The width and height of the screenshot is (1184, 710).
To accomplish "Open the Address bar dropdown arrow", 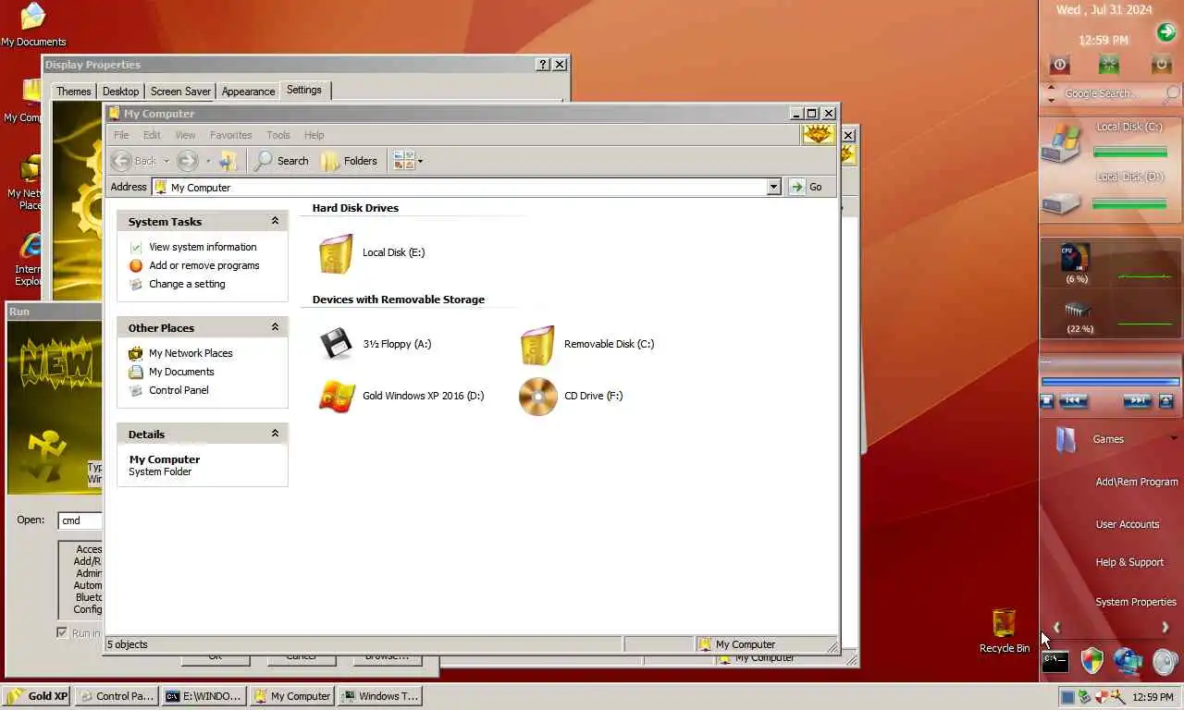I will [774, 187].
